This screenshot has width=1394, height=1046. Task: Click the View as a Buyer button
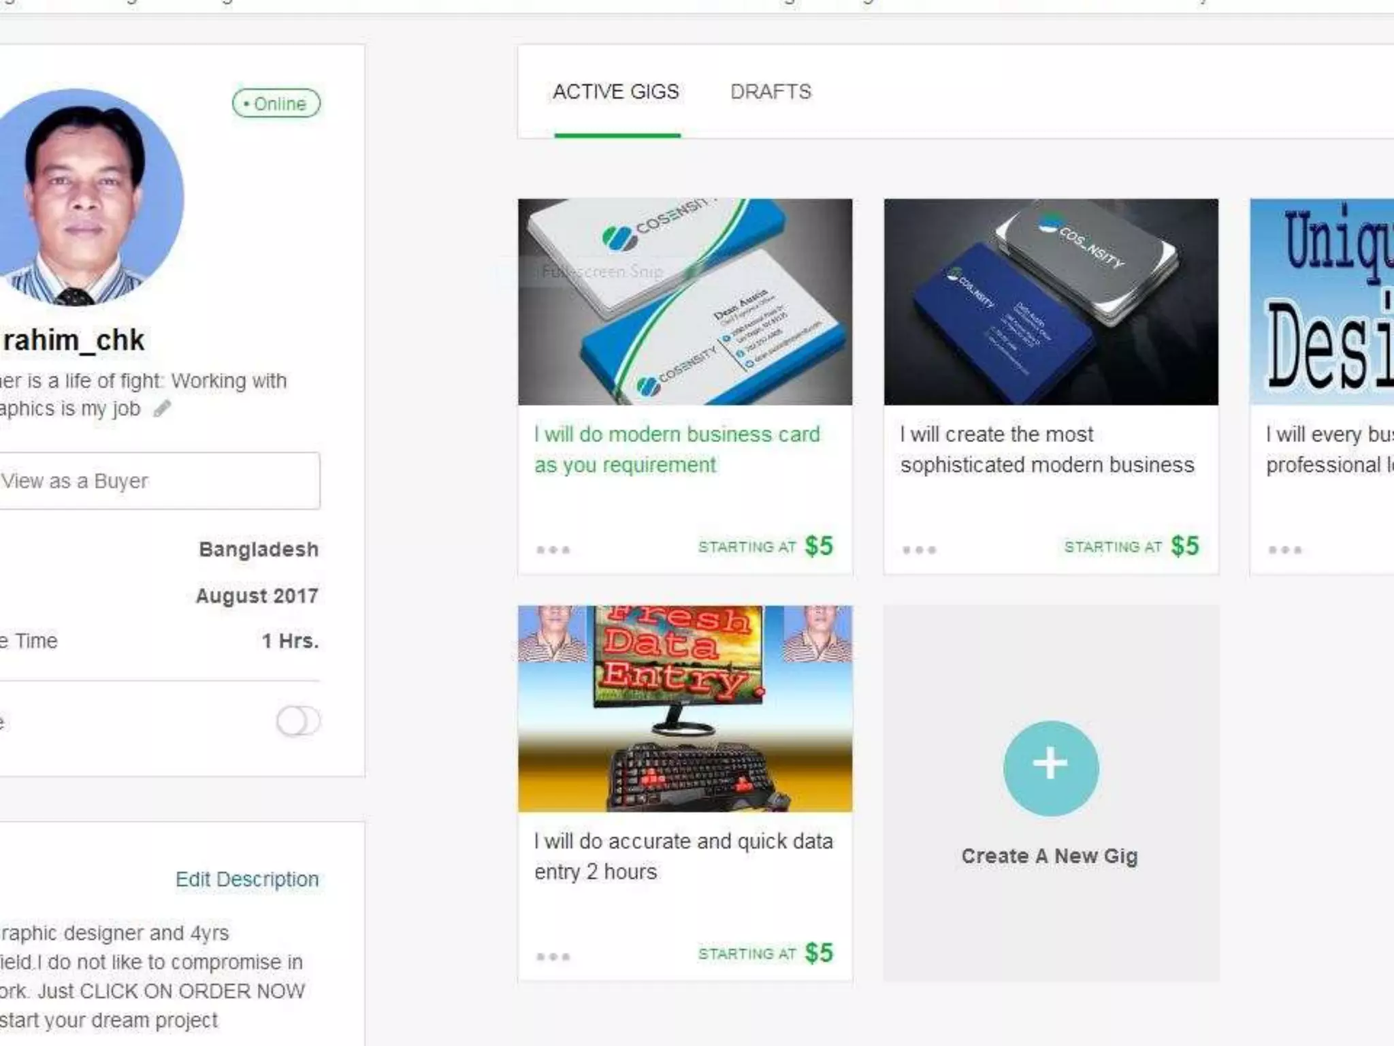coord(159,481)
